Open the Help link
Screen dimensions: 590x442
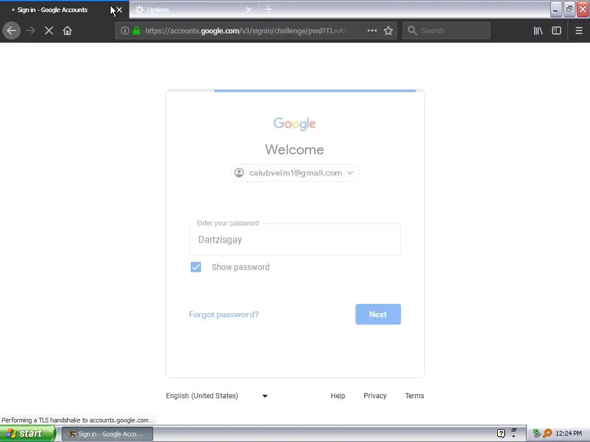click(338, 396)
